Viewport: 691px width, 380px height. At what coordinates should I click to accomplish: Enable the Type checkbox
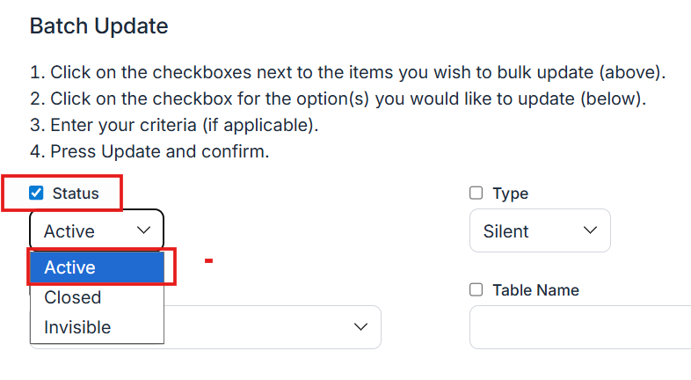coord(476,194)
